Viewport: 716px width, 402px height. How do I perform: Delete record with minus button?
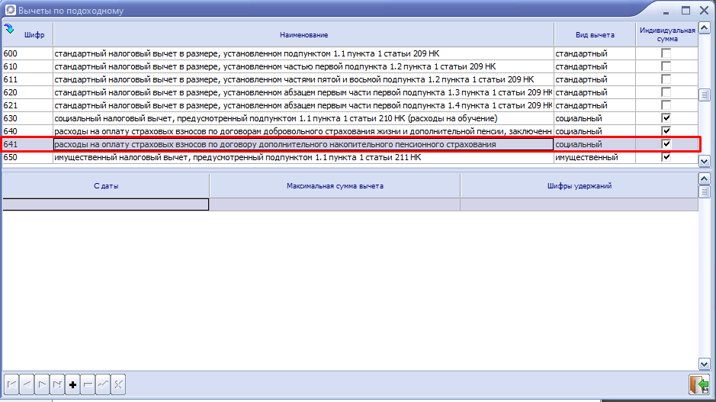tap(88, 385)
